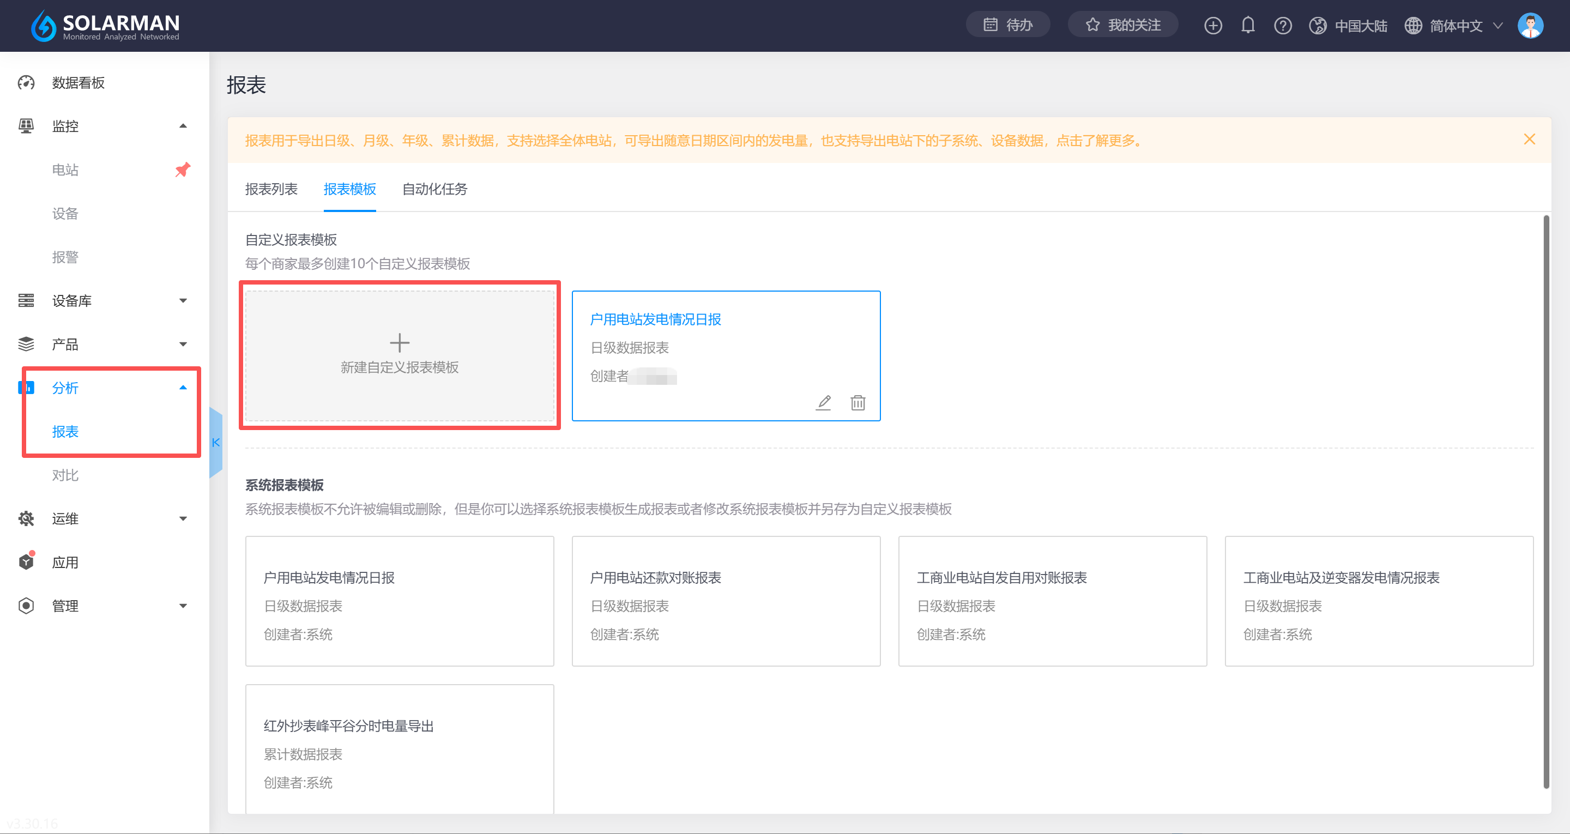The width and height of the screenshot is (1570, 834).
Task: Switch to the 自动化任务 tab
Action: pyautogui.click(x=434, y=189)
